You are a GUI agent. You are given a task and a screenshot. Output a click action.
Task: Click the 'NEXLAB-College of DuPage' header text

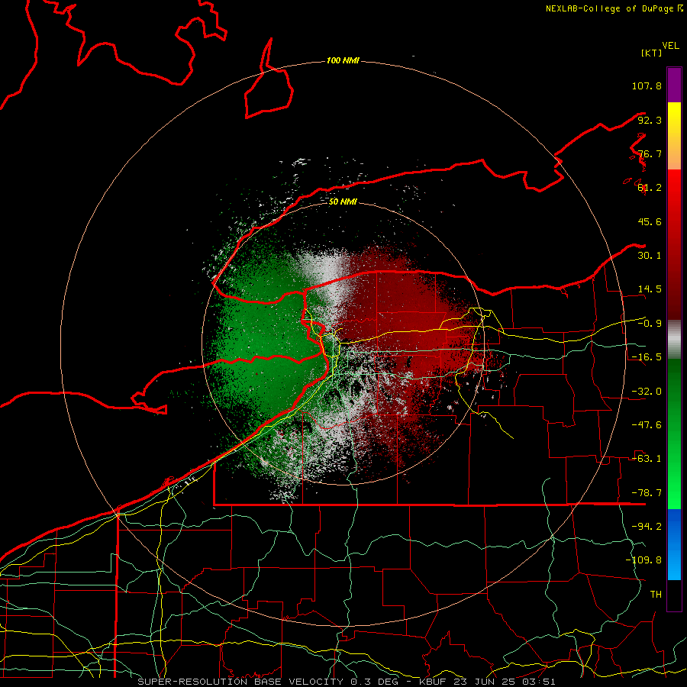coord(609,8)
